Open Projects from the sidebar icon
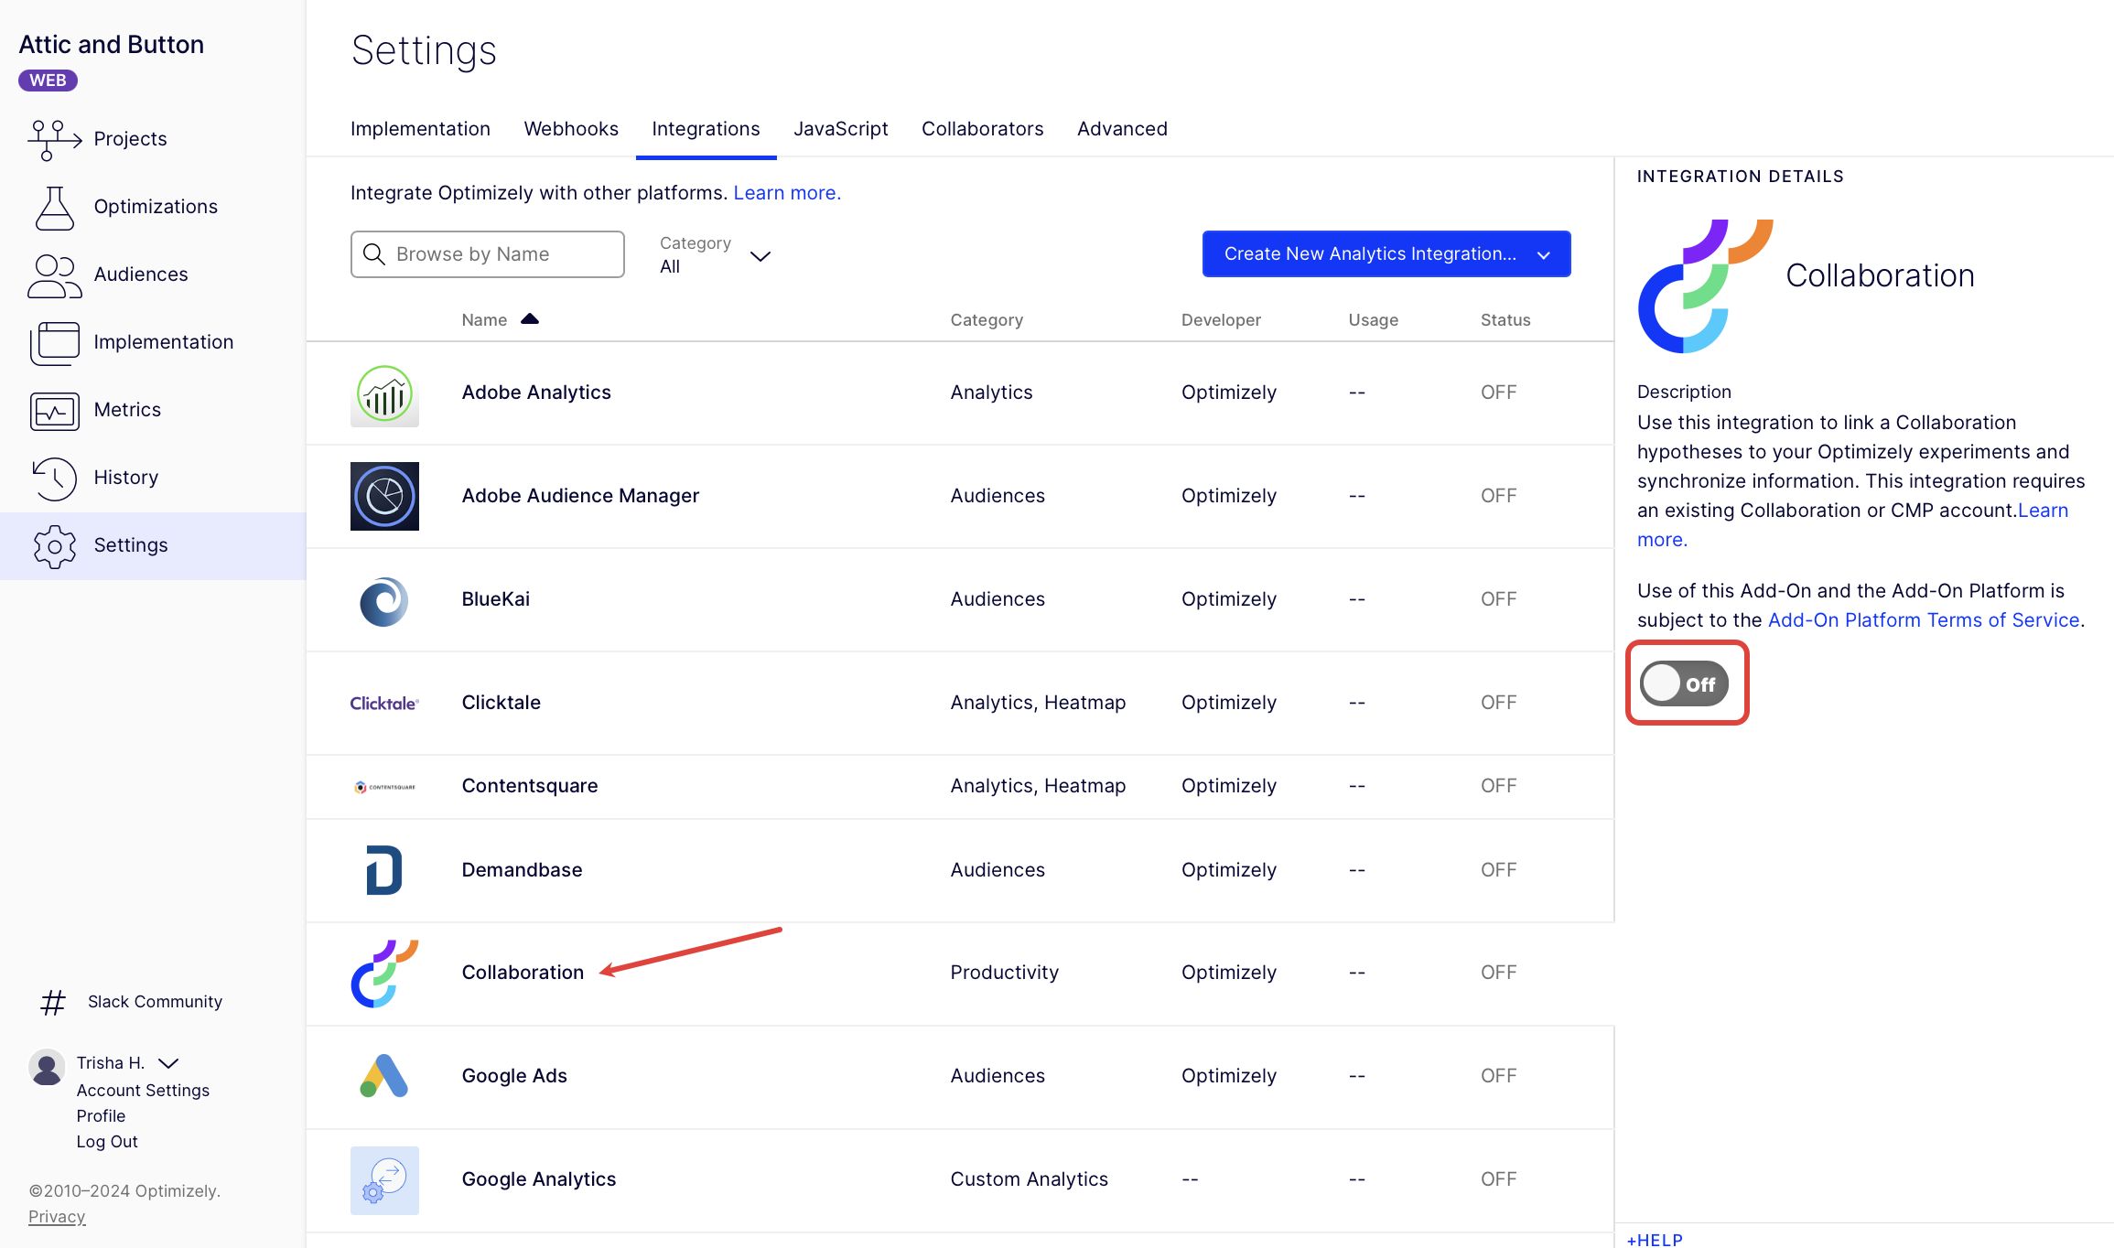 pos(55,139)
